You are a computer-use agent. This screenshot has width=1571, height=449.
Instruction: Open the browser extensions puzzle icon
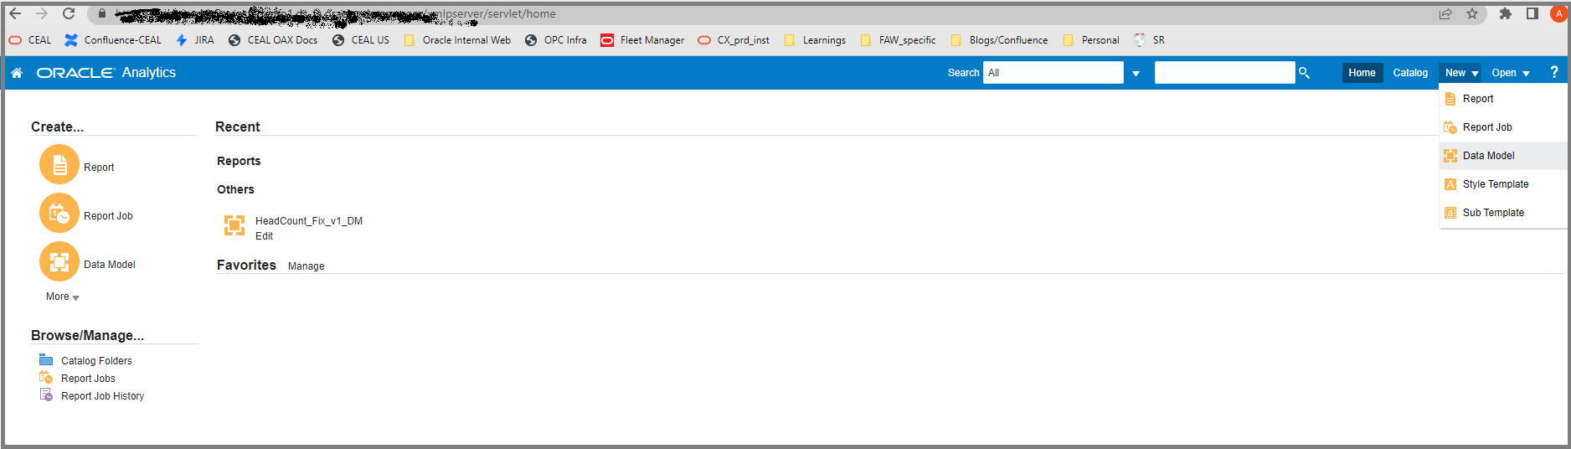pos(1506,13)
